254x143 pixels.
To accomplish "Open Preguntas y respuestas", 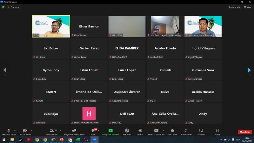I will coord(74,132).
